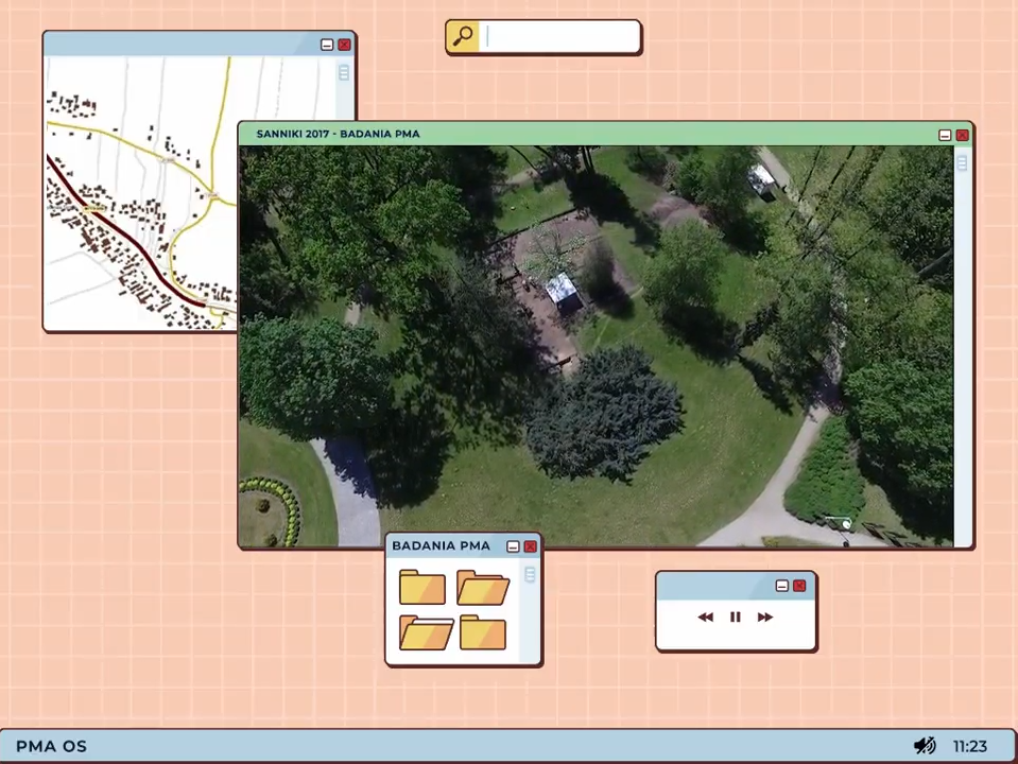
Task: Minimize the media player control window
Action: [x=781, y=585]
